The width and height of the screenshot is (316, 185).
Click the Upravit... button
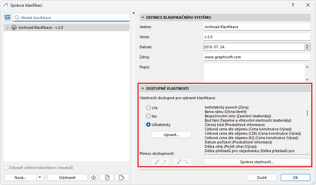click(171, 135)
